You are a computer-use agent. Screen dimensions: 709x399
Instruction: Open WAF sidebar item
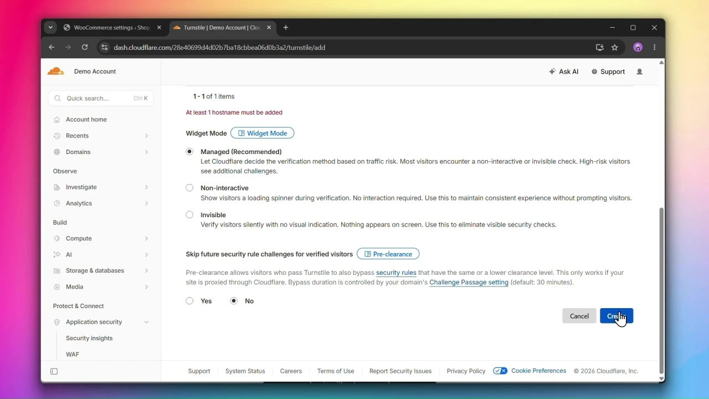[x=73, y=354]
